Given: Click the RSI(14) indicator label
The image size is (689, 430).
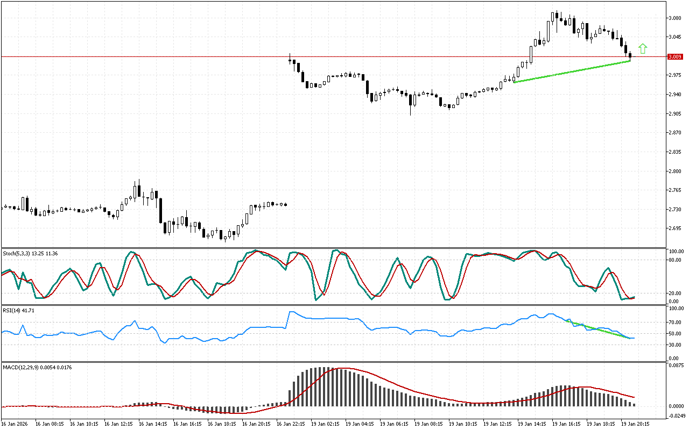Looking at the screenshot, I should tap(19, 311).
